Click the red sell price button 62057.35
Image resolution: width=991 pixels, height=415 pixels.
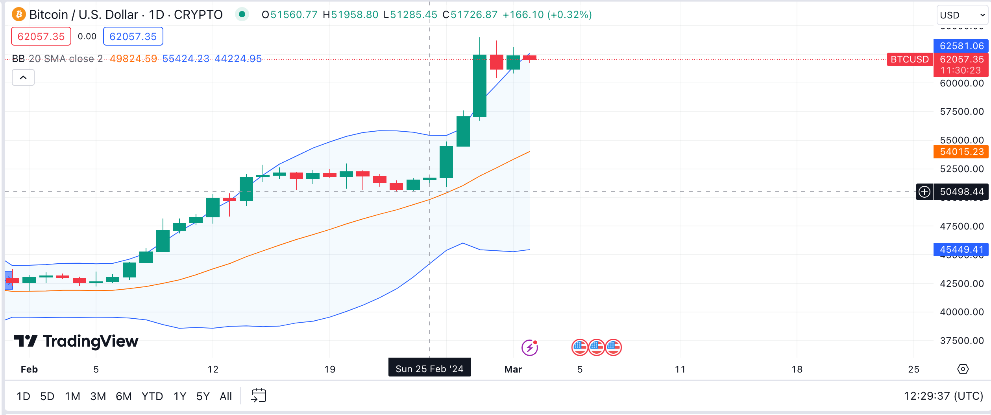[x=41, y=36]
